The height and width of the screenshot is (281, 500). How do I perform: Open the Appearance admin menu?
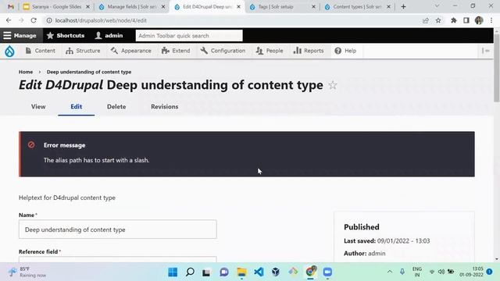click(x=131, y=51)
